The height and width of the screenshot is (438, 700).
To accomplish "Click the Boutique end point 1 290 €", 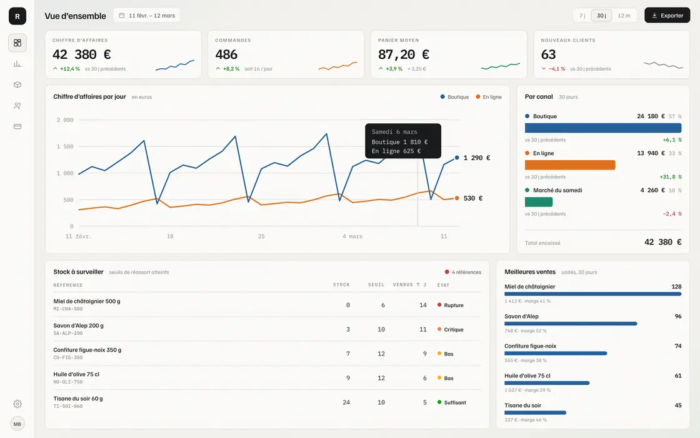I will click(x=457, y=158).
